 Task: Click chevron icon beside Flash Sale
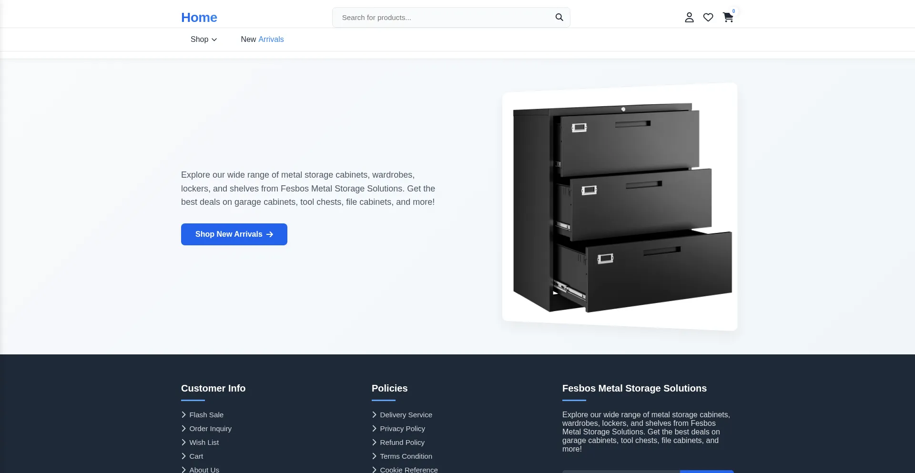[x=184, y=415]
